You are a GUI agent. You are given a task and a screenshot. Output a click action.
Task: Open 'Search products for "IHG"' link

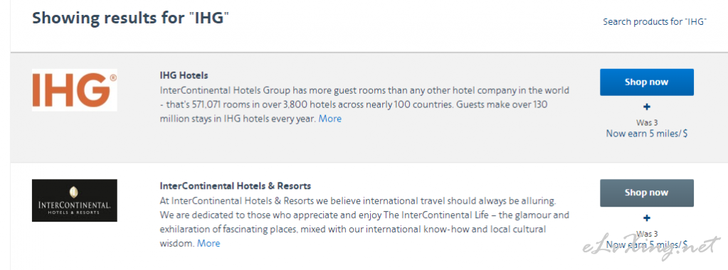pos(655,22)
